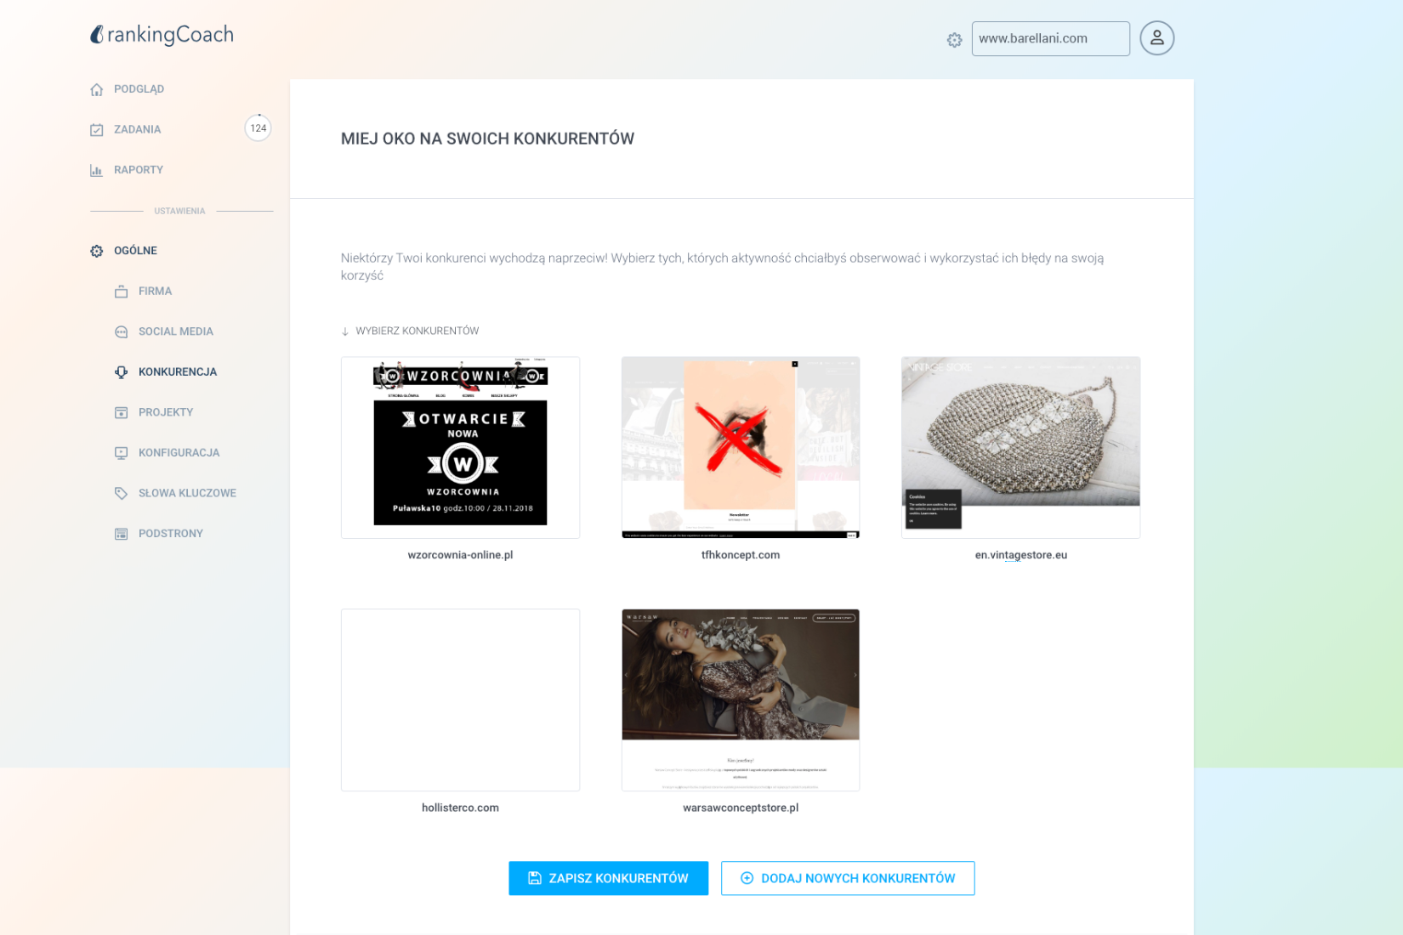The image size is (1403, 935).
Task: Click the Słowa Kluczowe tag icon
Action: click(x=122, y=493)
